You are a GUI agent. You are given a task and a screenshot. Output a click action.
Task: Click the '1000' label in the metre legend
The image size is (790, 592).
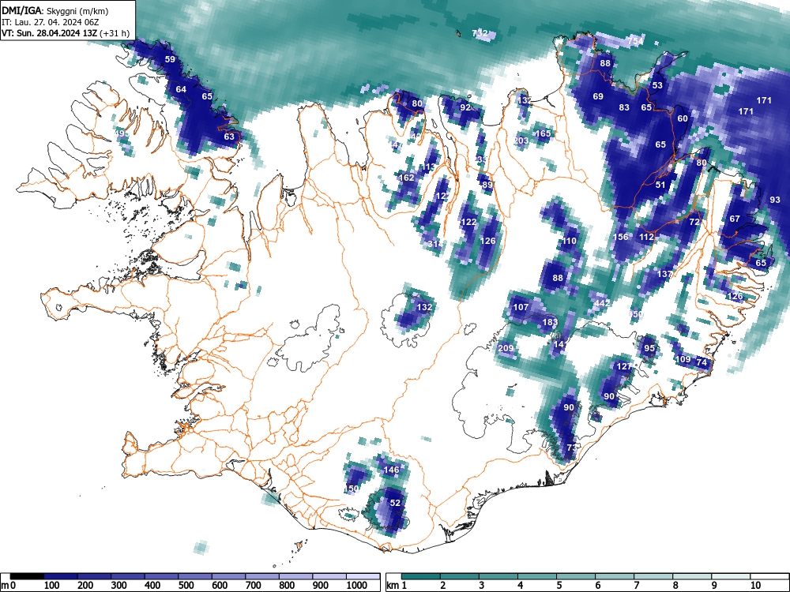(357, 586)
